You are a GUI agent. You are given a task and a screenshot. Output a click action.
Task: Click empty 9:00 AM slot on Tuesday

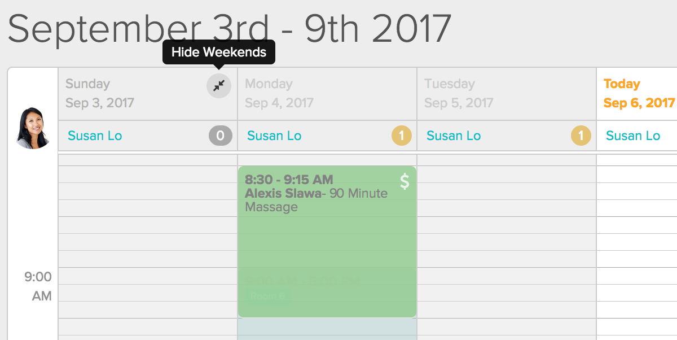(x=507, y=276)
